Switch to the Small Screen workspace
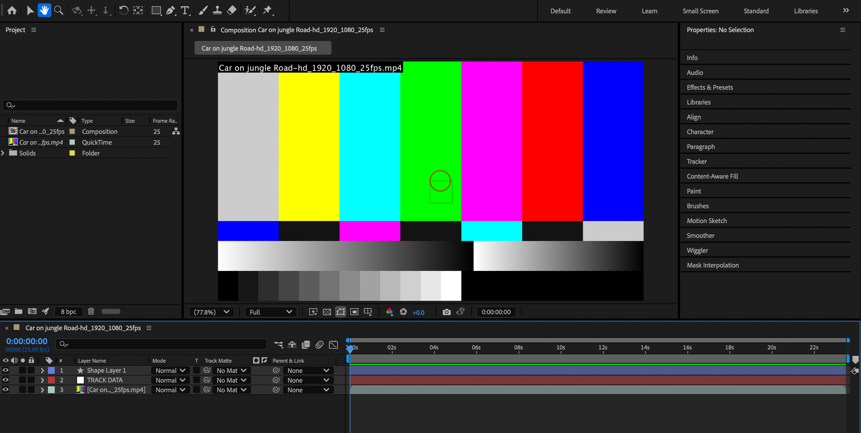 [x=700, y=11]
